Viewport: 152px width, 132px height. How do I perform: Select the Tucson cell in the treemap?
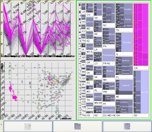[90, 38]
